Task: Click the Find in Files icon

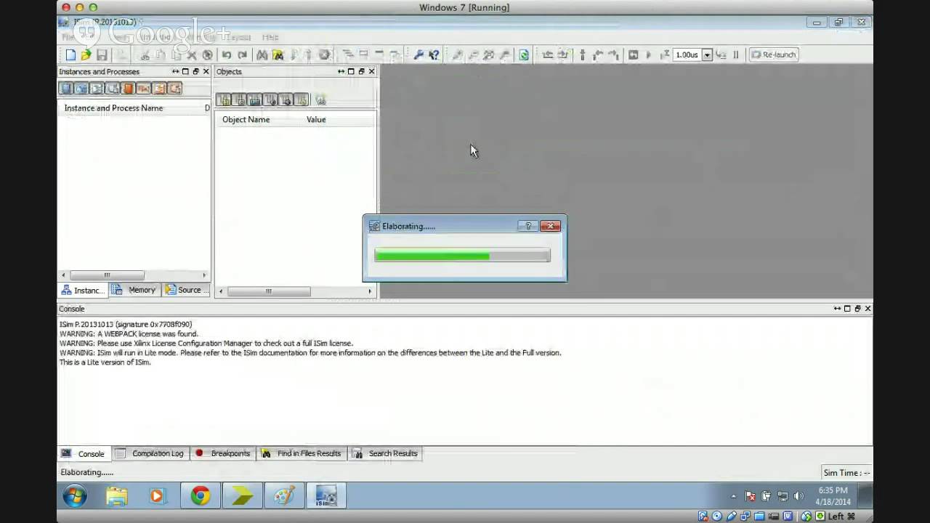Action: (x=278, y=55)
